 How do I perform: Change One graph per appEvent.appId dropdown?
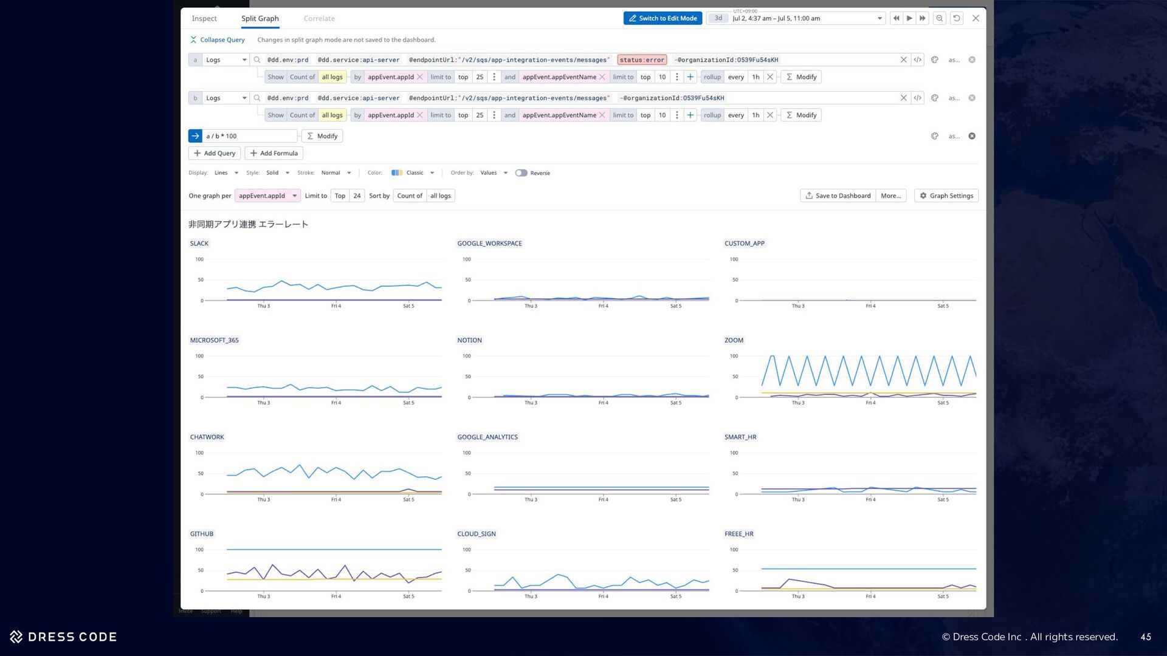click(x=267, y=196)
